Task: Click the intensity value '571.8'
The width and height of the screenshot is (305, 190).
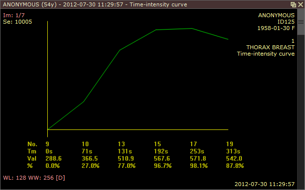Action: pos(198,158)
